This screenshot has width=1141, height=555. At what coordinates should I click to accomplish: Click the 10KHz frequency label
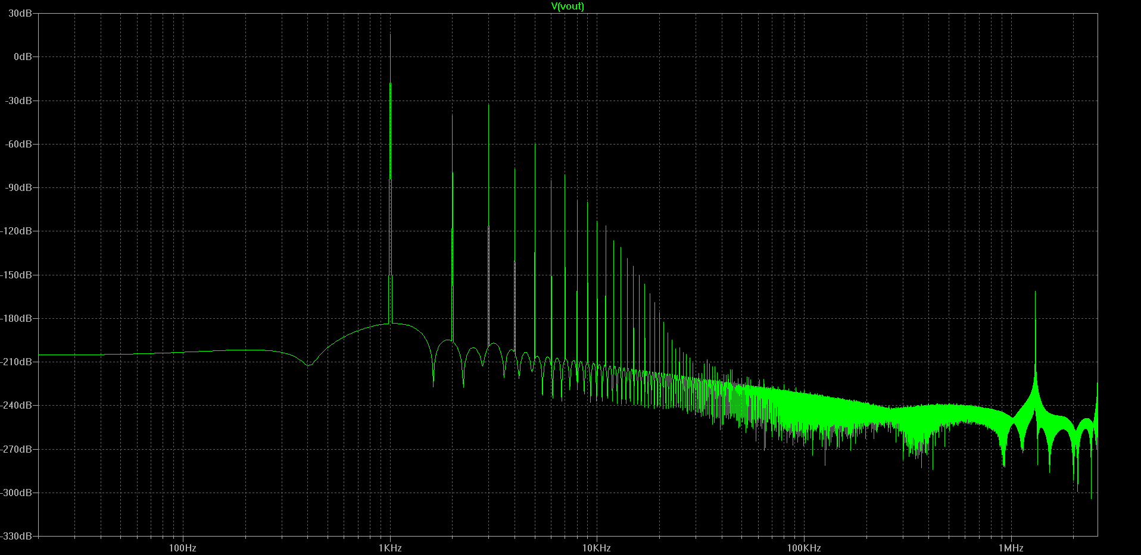click(597, 548)
